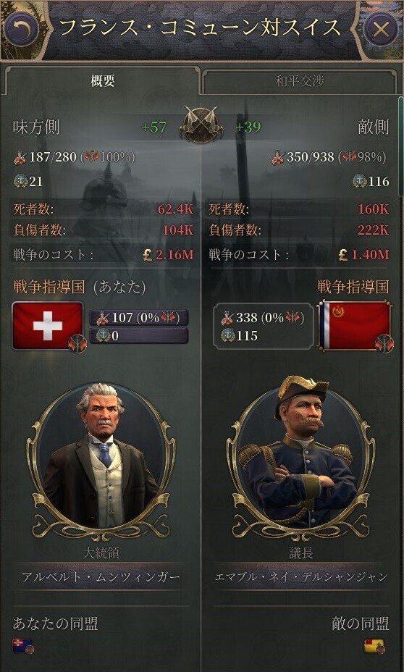Select the French Commune flag
This screenshot has width=404, height=672.
tap(355, 325)
